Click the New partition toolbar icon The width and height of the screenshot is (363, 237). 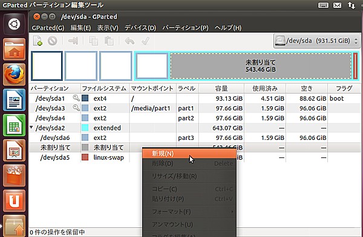pyautogui.click(x=38, y=41)
